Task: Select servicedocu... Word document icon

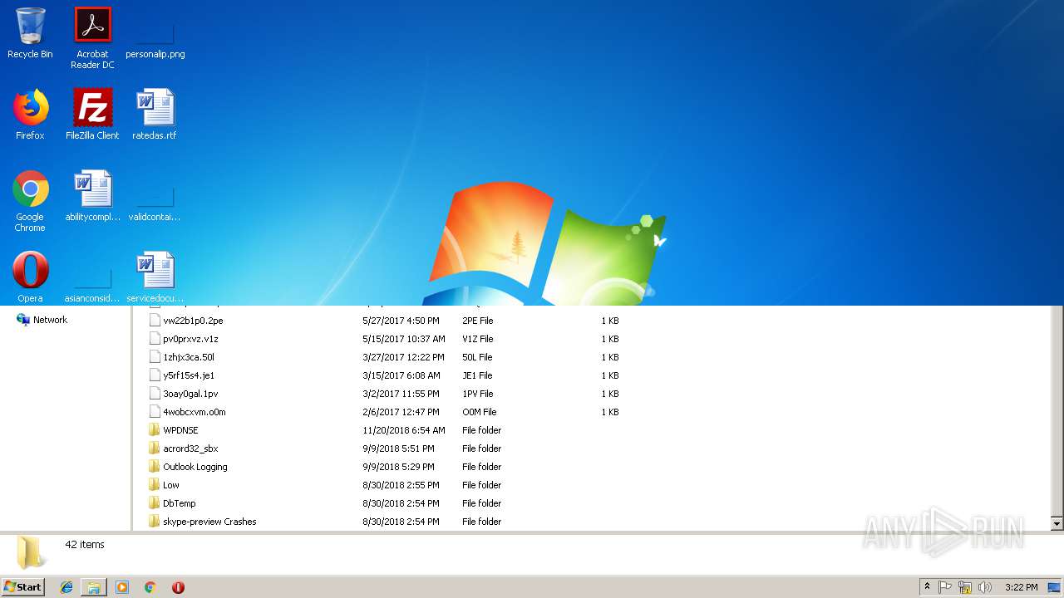Action: (x=155, y=277)
